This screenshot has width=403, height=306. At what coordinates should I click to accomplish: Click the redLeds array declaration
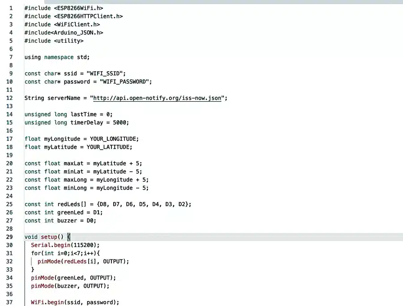click(107, 204)
